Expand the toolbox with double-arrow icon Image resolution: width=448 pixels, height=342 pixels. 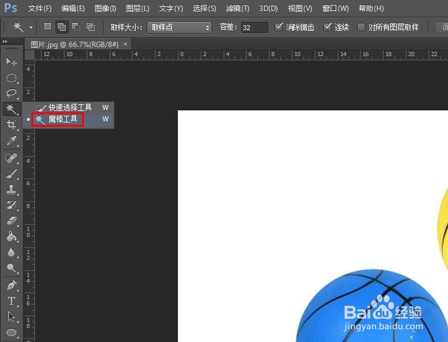[x=5, y=42]
